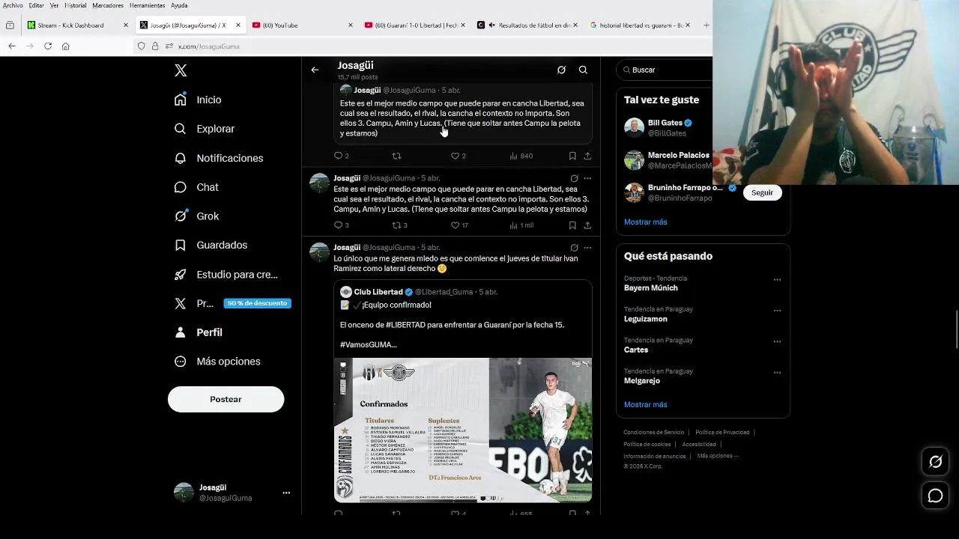The width and height of the screenshot is (959, 539).
Task: Open more options on the Ivan Ramirez post
Action: pyautogui.click(x=587, y=247)
